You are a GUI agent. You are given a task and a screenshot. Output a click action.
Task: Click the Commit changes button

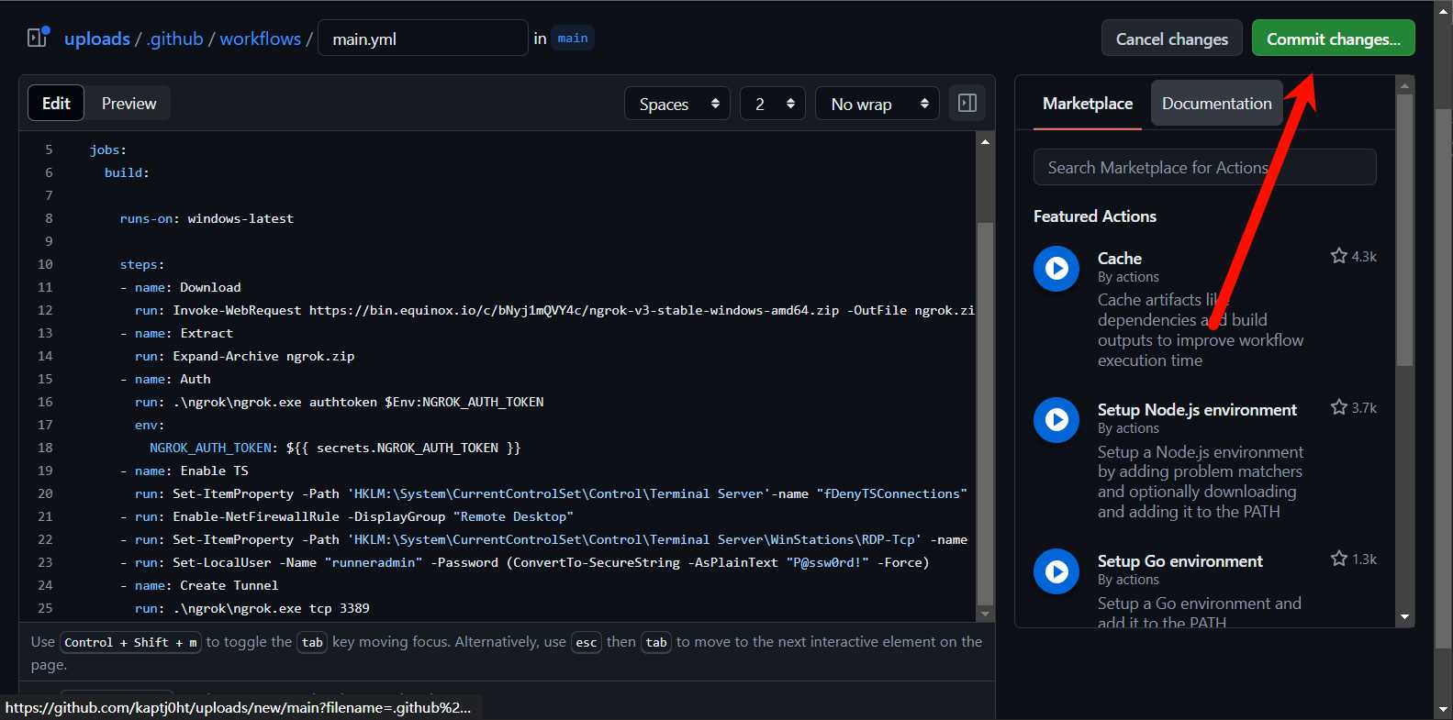[x=1334, y=39]
